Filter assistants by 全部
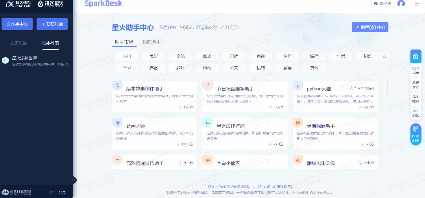This screenshot has width=425, height=198. click(x=181, y=57)
